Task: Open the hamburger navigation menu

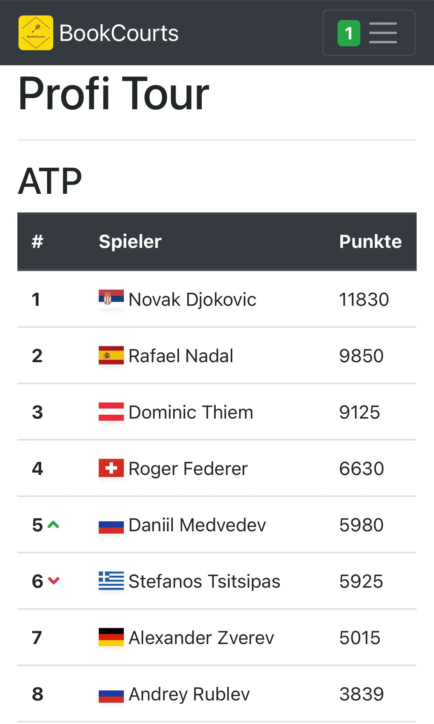Action: click(369, 33)
